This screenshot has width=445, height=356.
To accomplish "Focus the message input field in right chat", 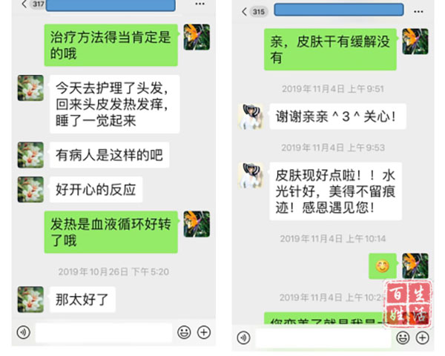I will click(323, 338).
